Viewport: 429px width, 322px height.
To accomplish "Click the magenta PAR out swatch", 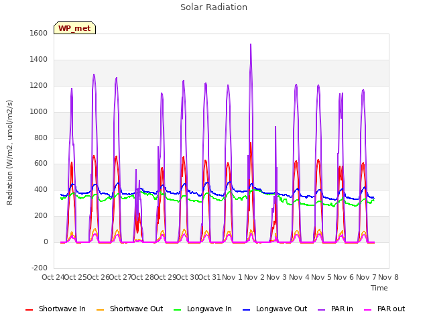I will [368, 310].
